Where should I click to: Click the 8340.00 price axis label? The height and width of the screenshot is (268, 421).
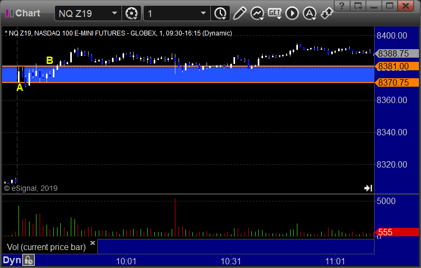point(392,132)
